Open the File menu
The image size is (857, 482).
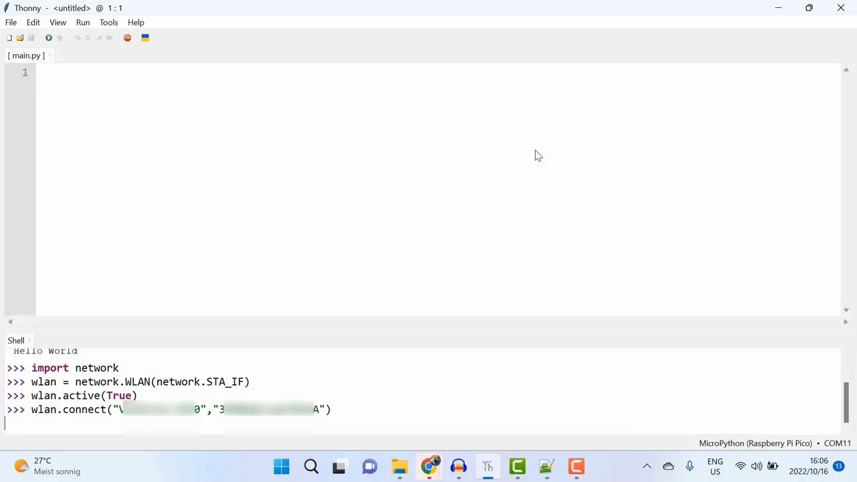[x=11, y=22]
